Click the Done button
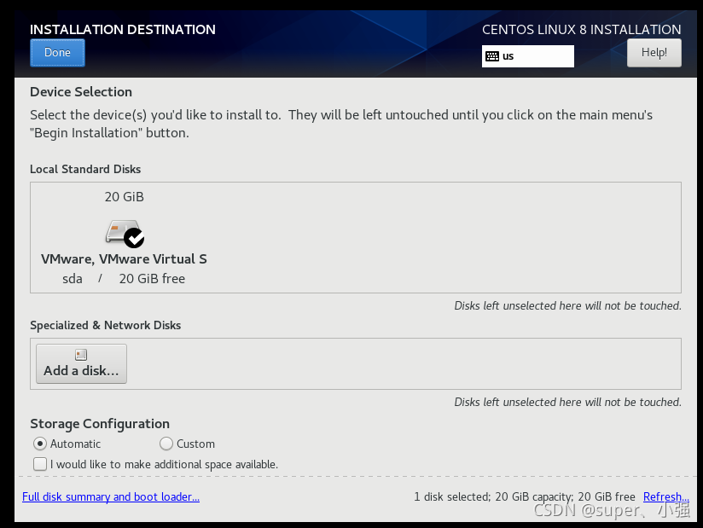This screenshot has height=528, width=703. (57, 53)
